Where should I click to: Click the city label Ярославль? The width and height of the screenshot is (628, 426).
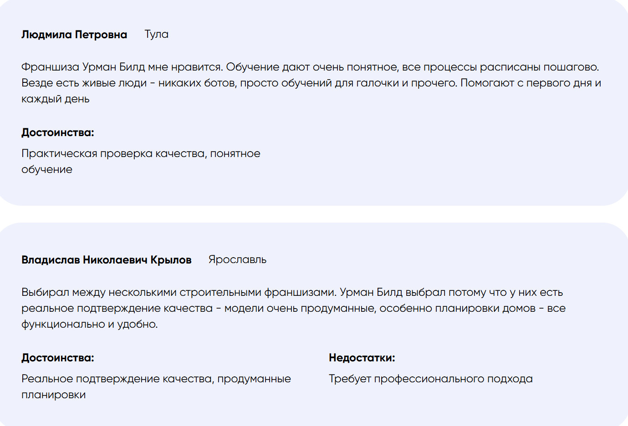(237, 259)
